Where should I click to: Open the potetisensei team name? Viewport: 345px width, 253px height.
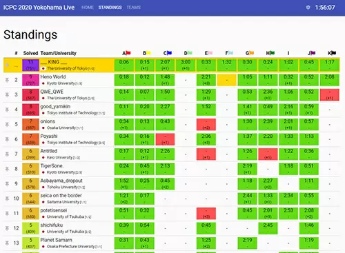point(54,210)
